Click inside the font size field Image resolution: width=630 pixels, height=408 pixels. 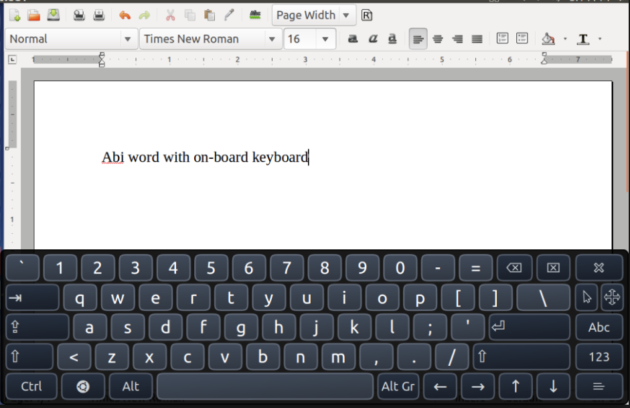[x=301, y=39]
